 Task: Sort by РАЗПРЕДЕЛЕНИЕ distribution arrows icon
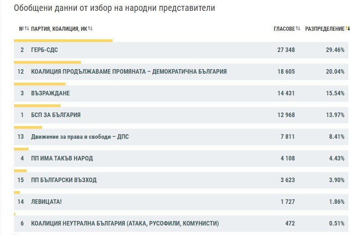348,28
